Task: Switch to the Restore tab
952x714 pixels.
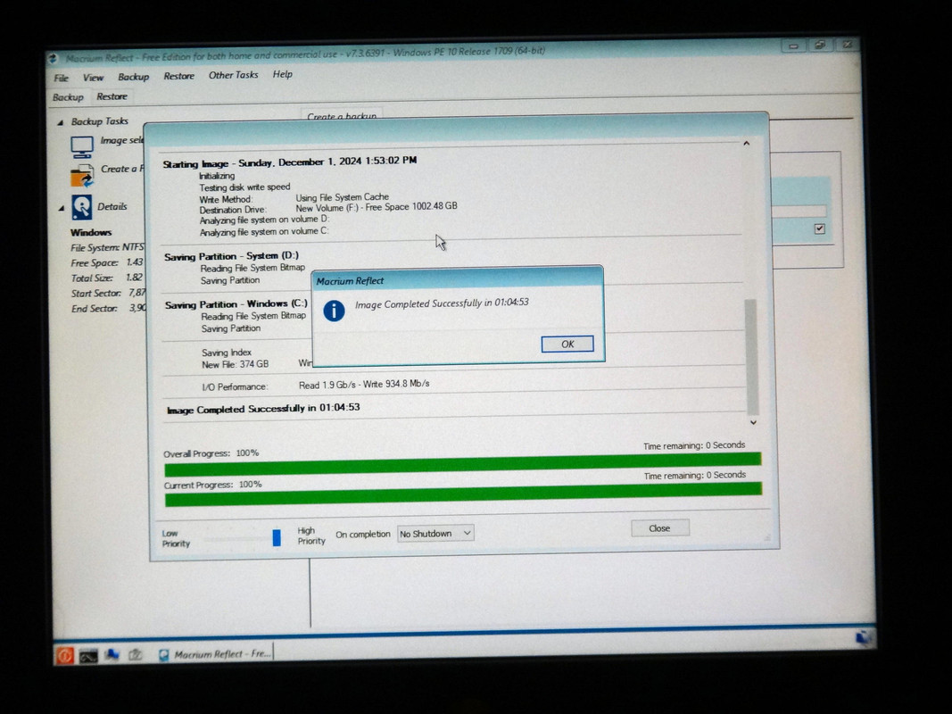Action: click(x=112, y=96)
